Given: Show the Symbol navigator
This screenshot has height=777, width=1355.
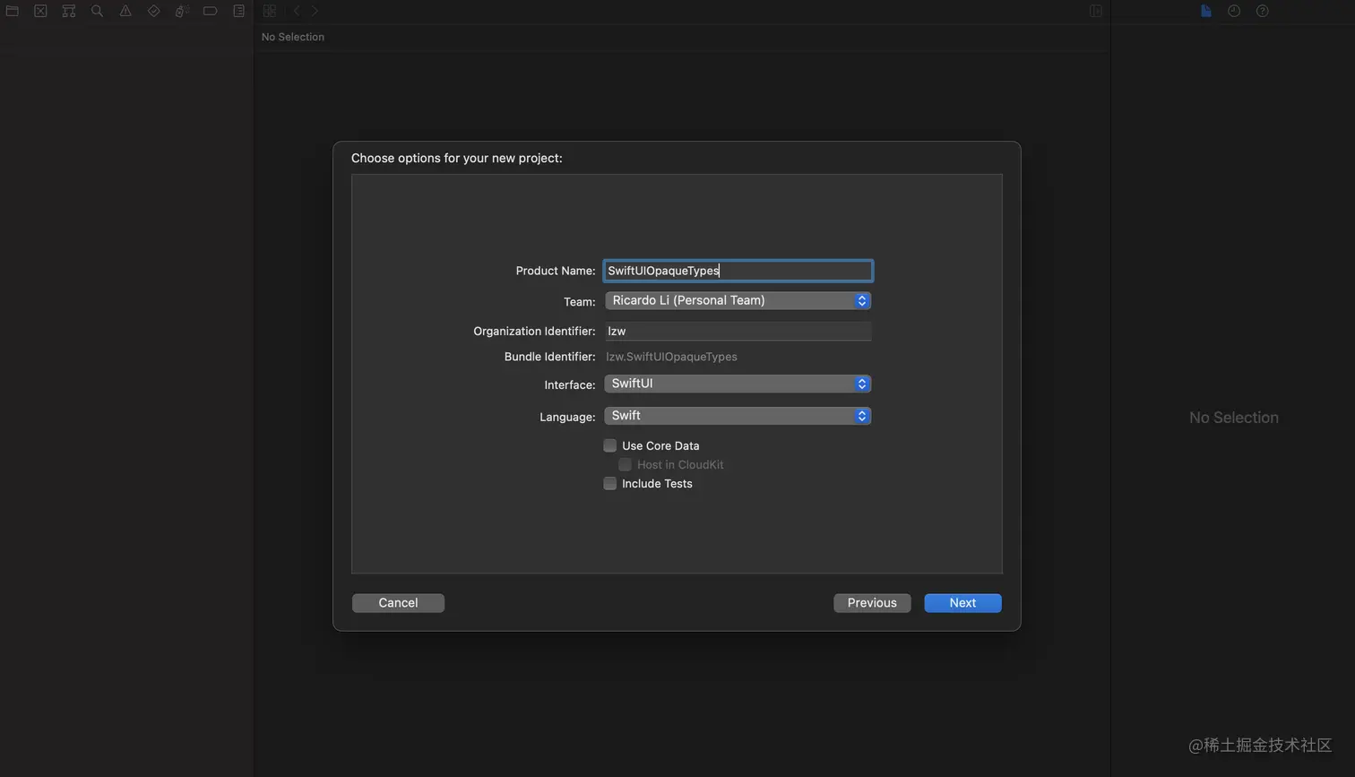Looking at the screenshot, I should click(x=69, y=11).
